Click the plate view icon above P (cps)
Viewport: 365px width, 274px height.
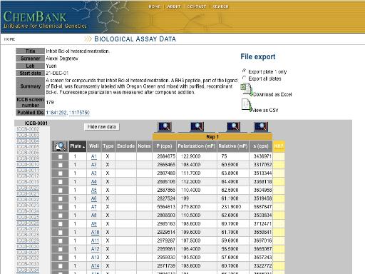[165, 127]
